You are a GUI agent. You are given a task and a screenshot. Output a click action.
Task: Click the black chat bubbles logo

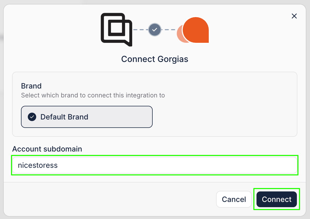pos(116,29)
